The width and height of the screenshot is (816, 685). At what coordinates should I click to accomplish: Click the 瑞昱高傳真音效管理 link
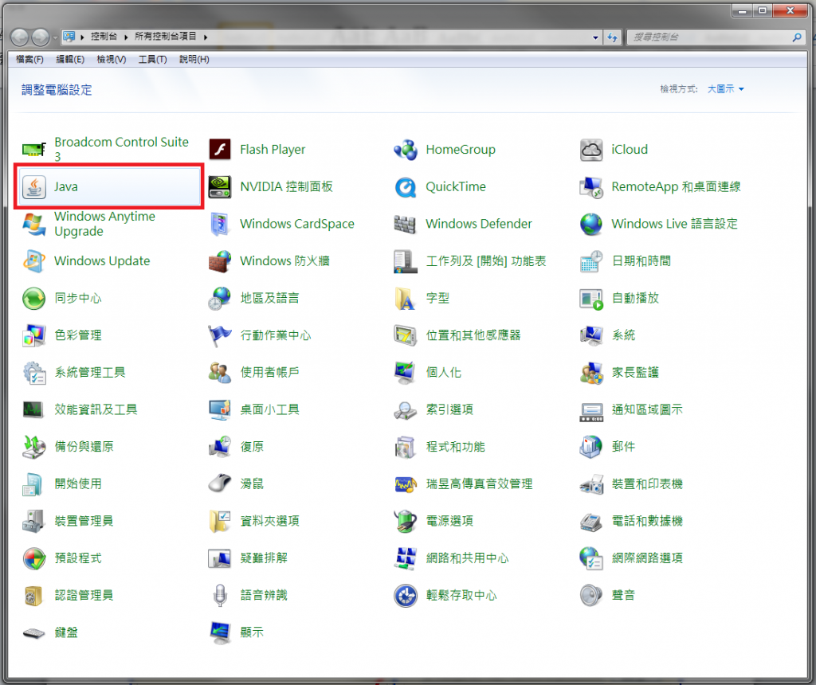[479, 483]
